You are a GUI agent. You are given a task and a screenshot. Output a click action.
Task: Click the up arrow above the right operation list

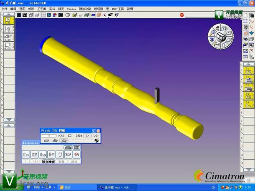248,64
